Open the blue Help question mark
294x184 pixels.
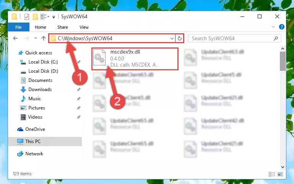(x=281, y=27)
